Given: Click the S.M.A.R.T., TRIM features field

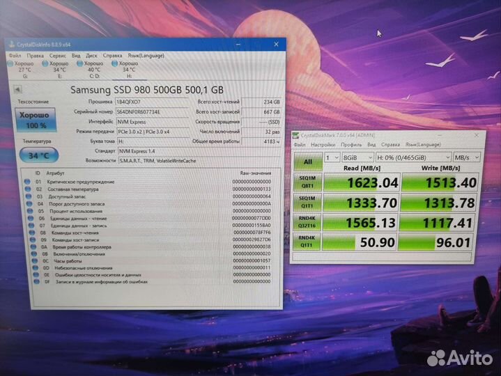Looking at the screenshot, I should pyautogui.click(x=200, y=161).
